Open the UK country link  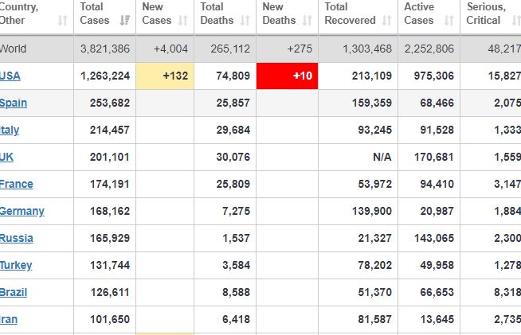pyautogui.click(x=7, y=157)
